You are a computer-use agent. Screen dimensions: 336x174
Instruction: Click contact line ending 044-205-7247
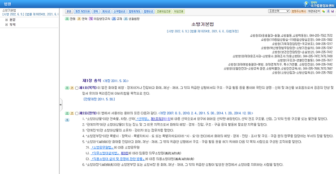[297, 48]
